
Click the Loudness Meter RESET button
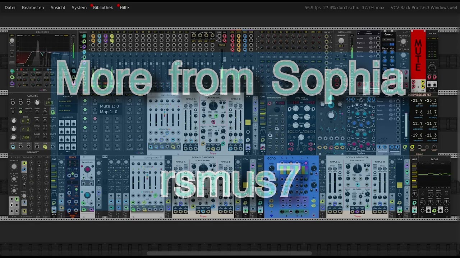pyautogui.click(x=427, y=147)
